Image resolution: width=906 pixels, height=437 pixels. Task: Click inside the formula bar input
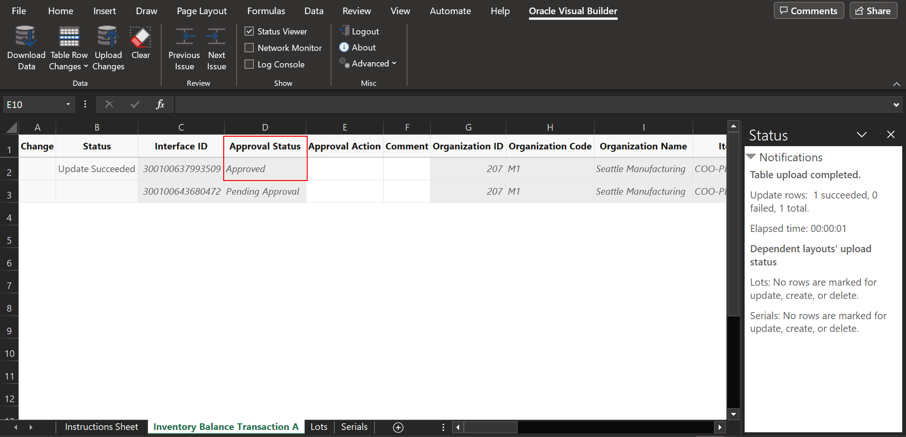click(533, 104)
